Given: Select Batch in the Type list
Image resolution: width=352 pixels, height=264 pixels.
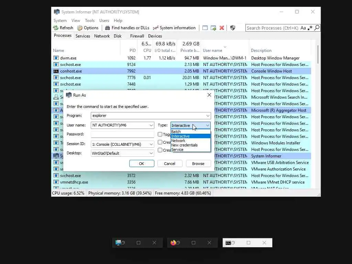Looking at the screenshot, I should [x=190, y=132].
